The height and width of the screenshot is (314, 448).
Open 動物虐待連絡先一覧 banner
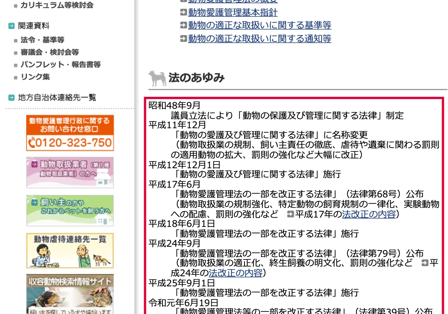coord(70,250)
